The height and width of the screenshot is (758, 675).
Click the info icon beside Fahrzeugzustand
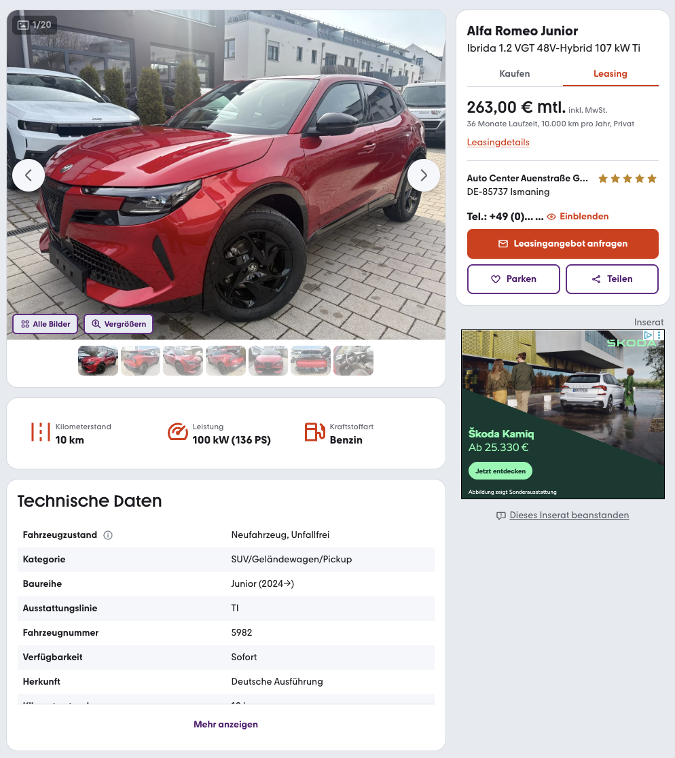[108, 535]
